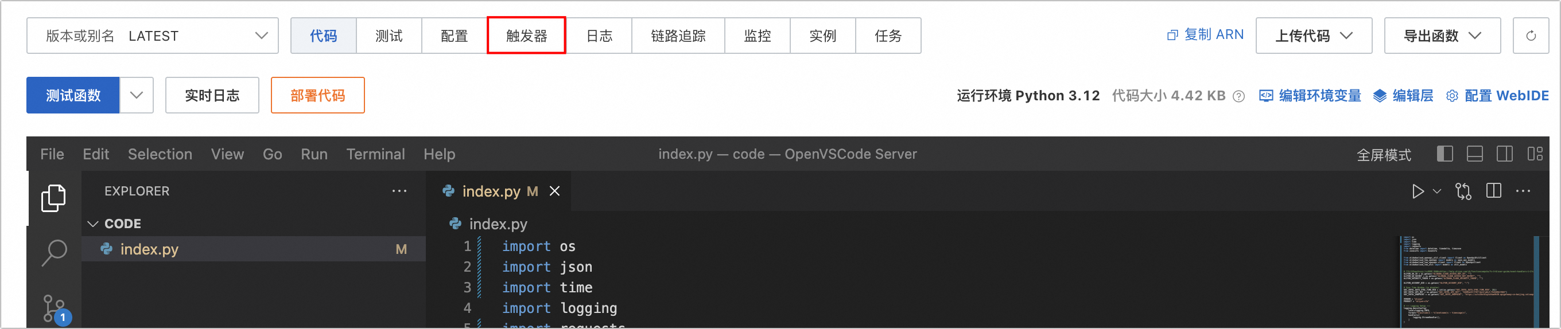The image size is (1561, 329).
Task: Expand dropdown arrow next to 测试函数
Action: coord(137,95)
